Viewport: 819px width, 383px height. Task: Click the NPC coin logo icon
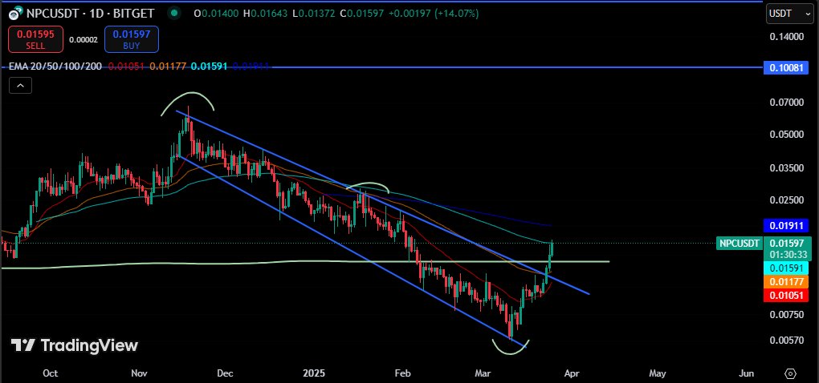[16, 14]
